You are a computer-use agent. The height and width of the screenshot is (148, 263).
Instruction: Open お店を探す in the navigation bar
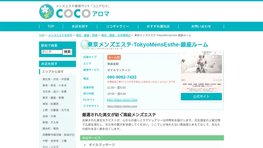pyautogui.click(x=80, y=26)
